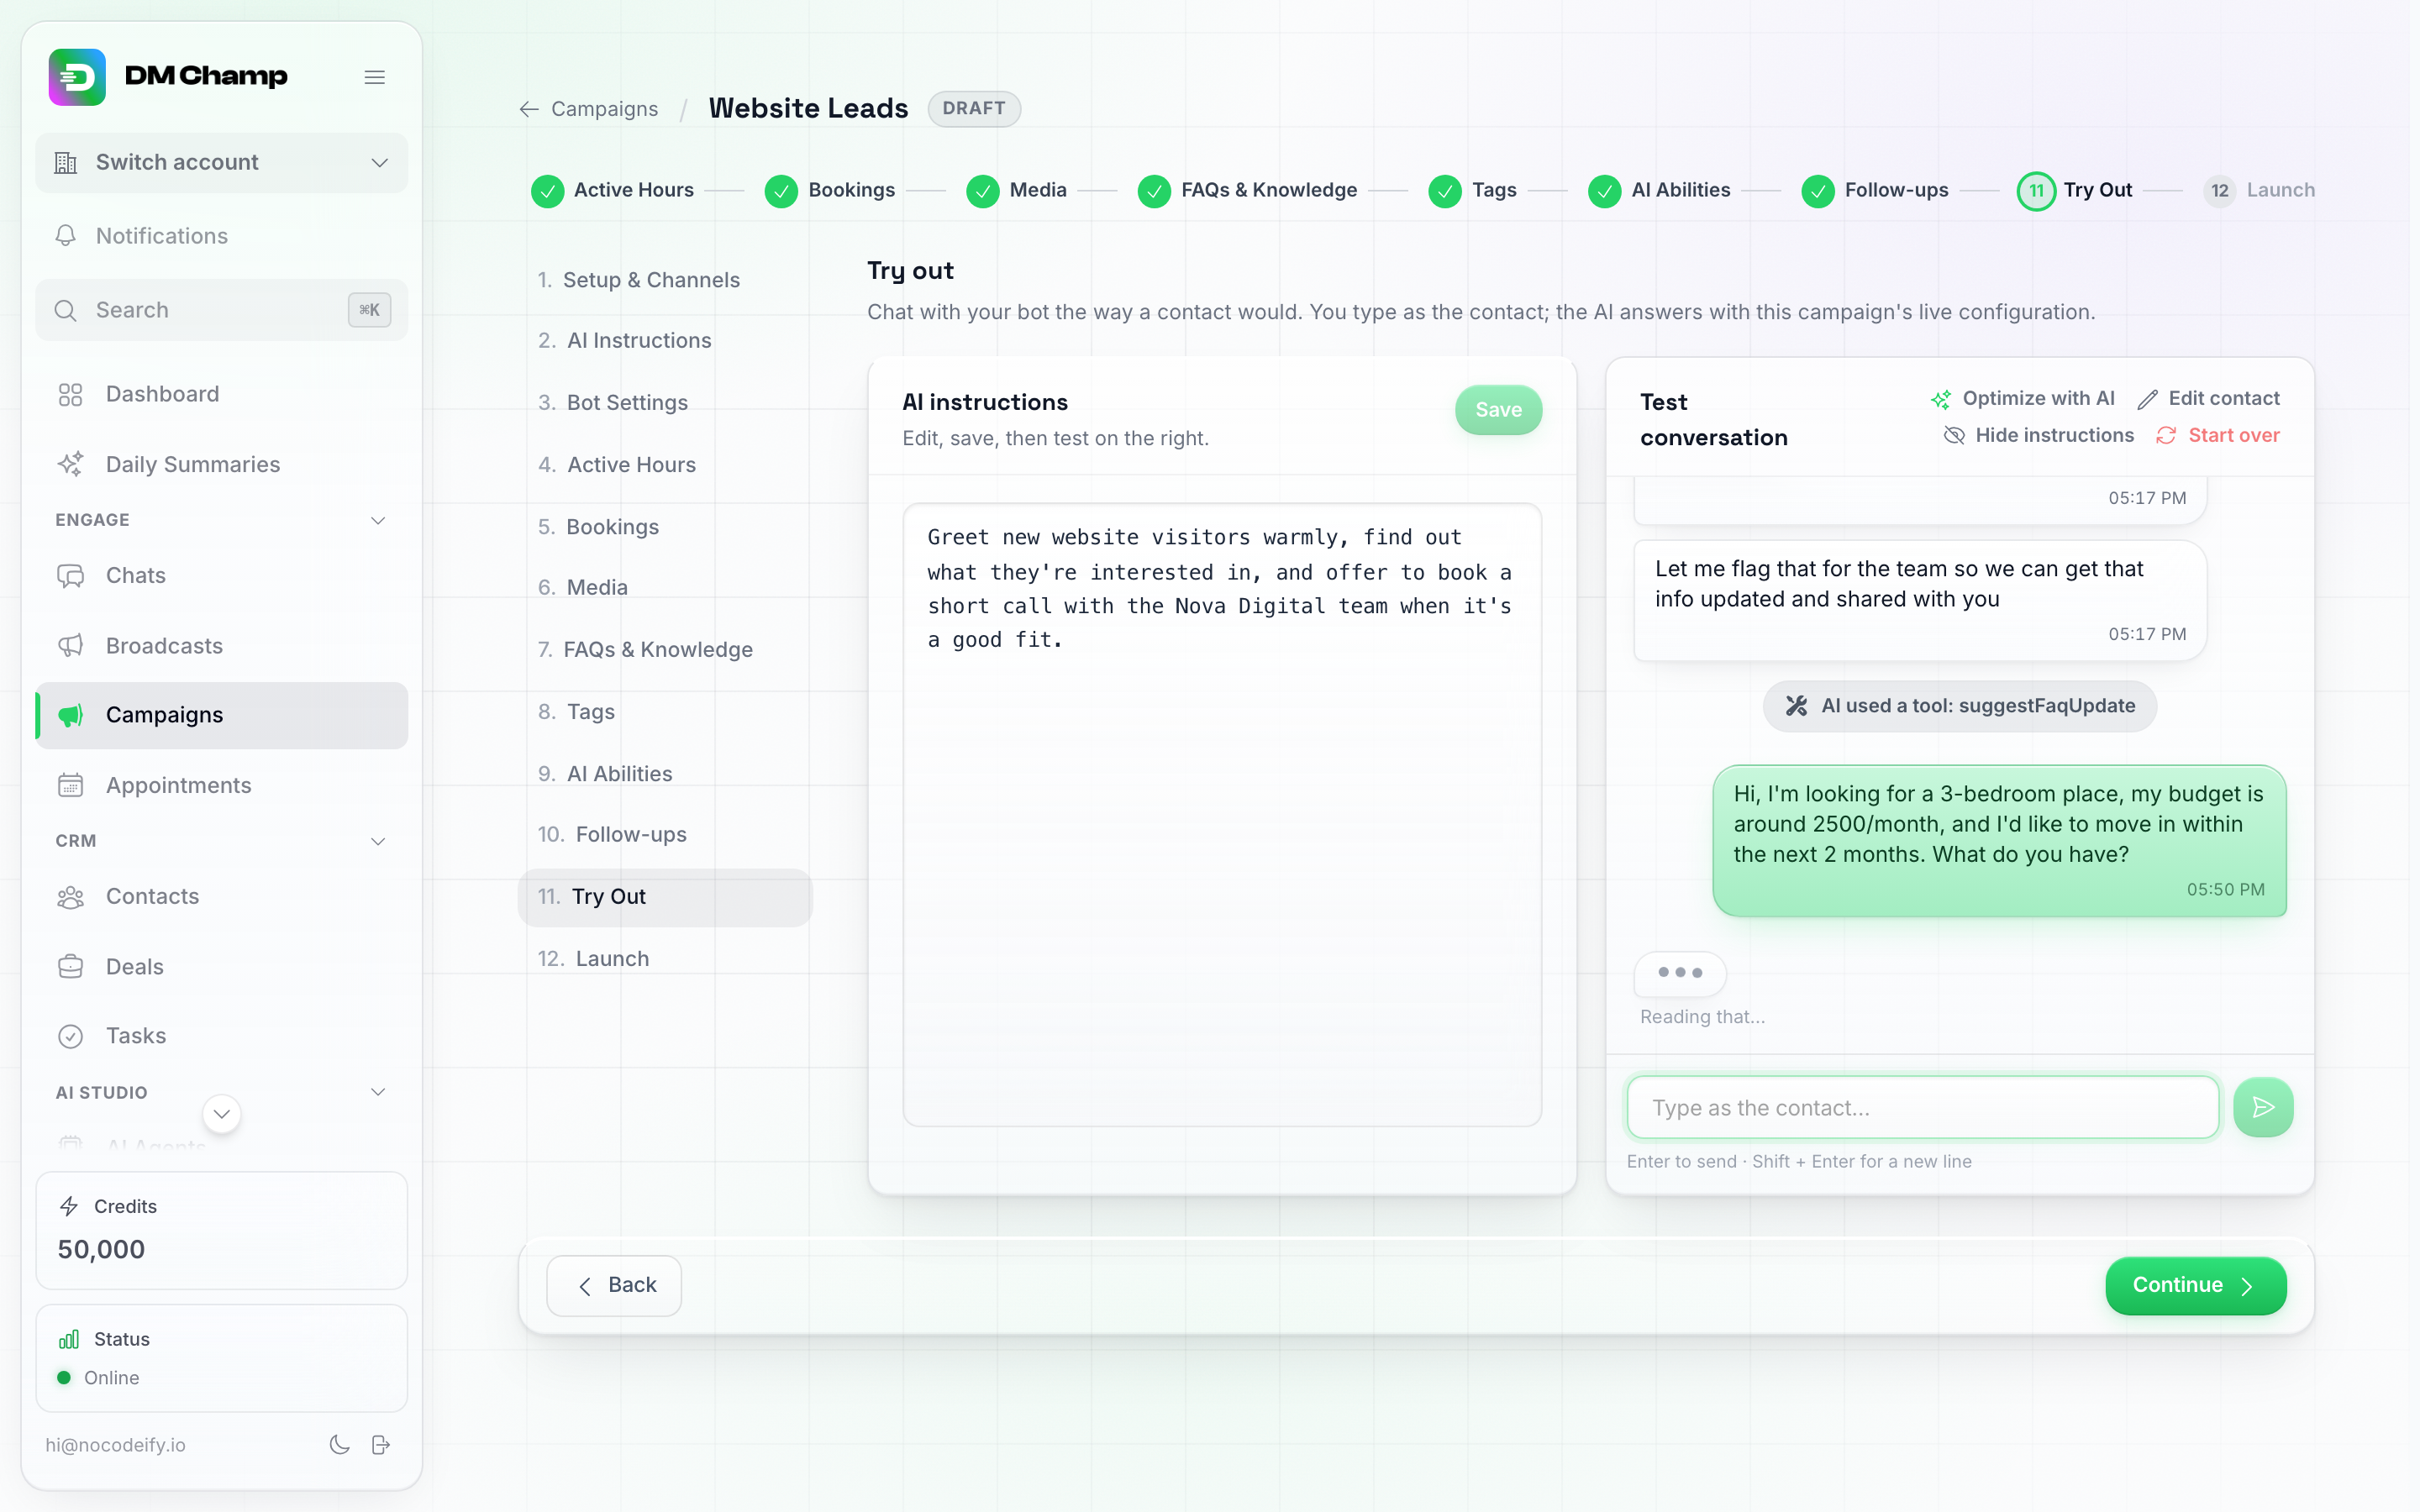Image resolution: width=2420 pixels, height=1512 pixels.
Task: Click the Continue button
Action: (2195, 1285)
